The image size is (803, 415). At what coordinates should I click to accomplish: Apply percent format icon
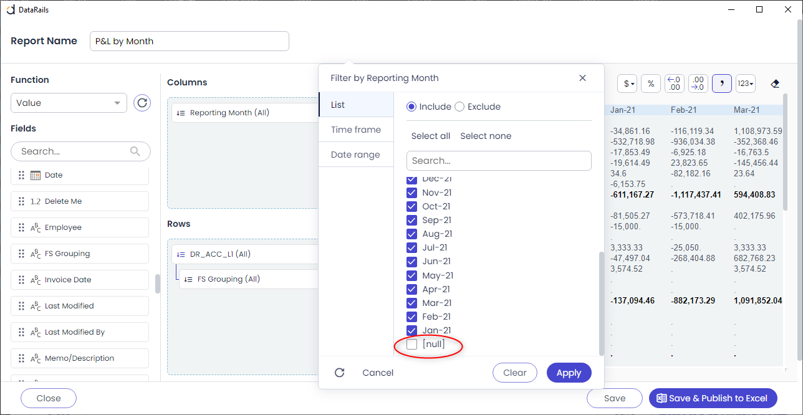click(x=651, y=83)
